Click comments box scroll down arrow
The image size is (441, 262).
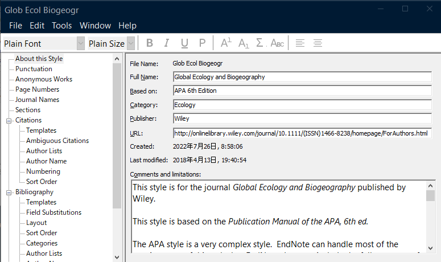(x=430, y=248)
